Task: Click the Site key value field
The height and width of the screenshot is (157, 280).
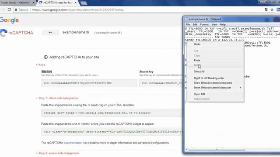Action: click(x=89, y=83)
